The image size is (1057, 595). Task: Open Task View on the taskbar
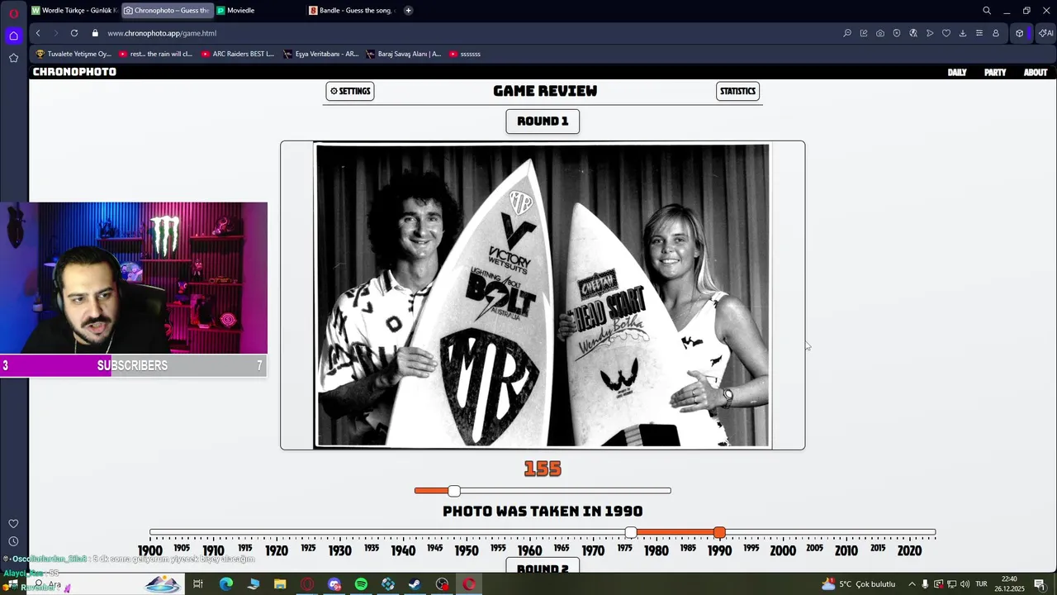pos(198,584)
